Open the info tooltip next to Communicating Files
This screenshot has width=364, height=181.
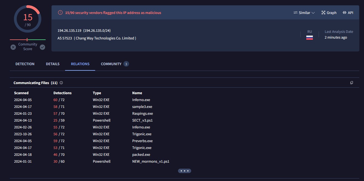coord(61,83)
